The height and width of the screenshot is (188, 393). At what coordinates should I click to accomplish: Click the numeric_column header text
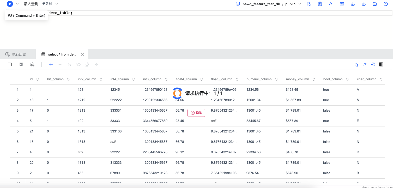(259, 79)
